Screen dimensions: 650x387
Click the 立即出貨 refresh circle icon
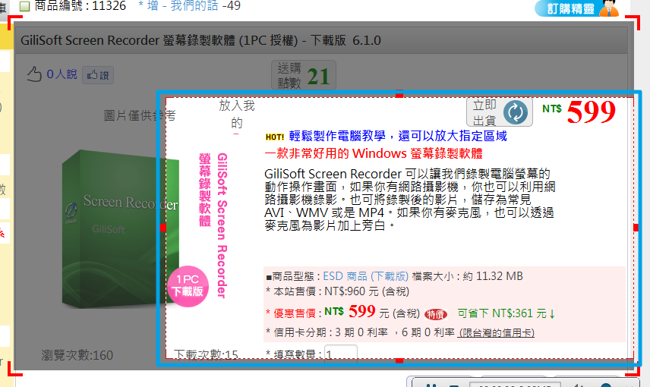[x=516, y=112]
